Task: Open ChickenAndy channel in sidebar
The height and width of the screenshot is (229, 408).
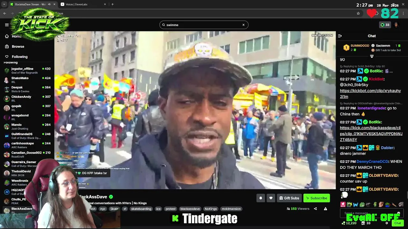Action: [x=27, y=98]
